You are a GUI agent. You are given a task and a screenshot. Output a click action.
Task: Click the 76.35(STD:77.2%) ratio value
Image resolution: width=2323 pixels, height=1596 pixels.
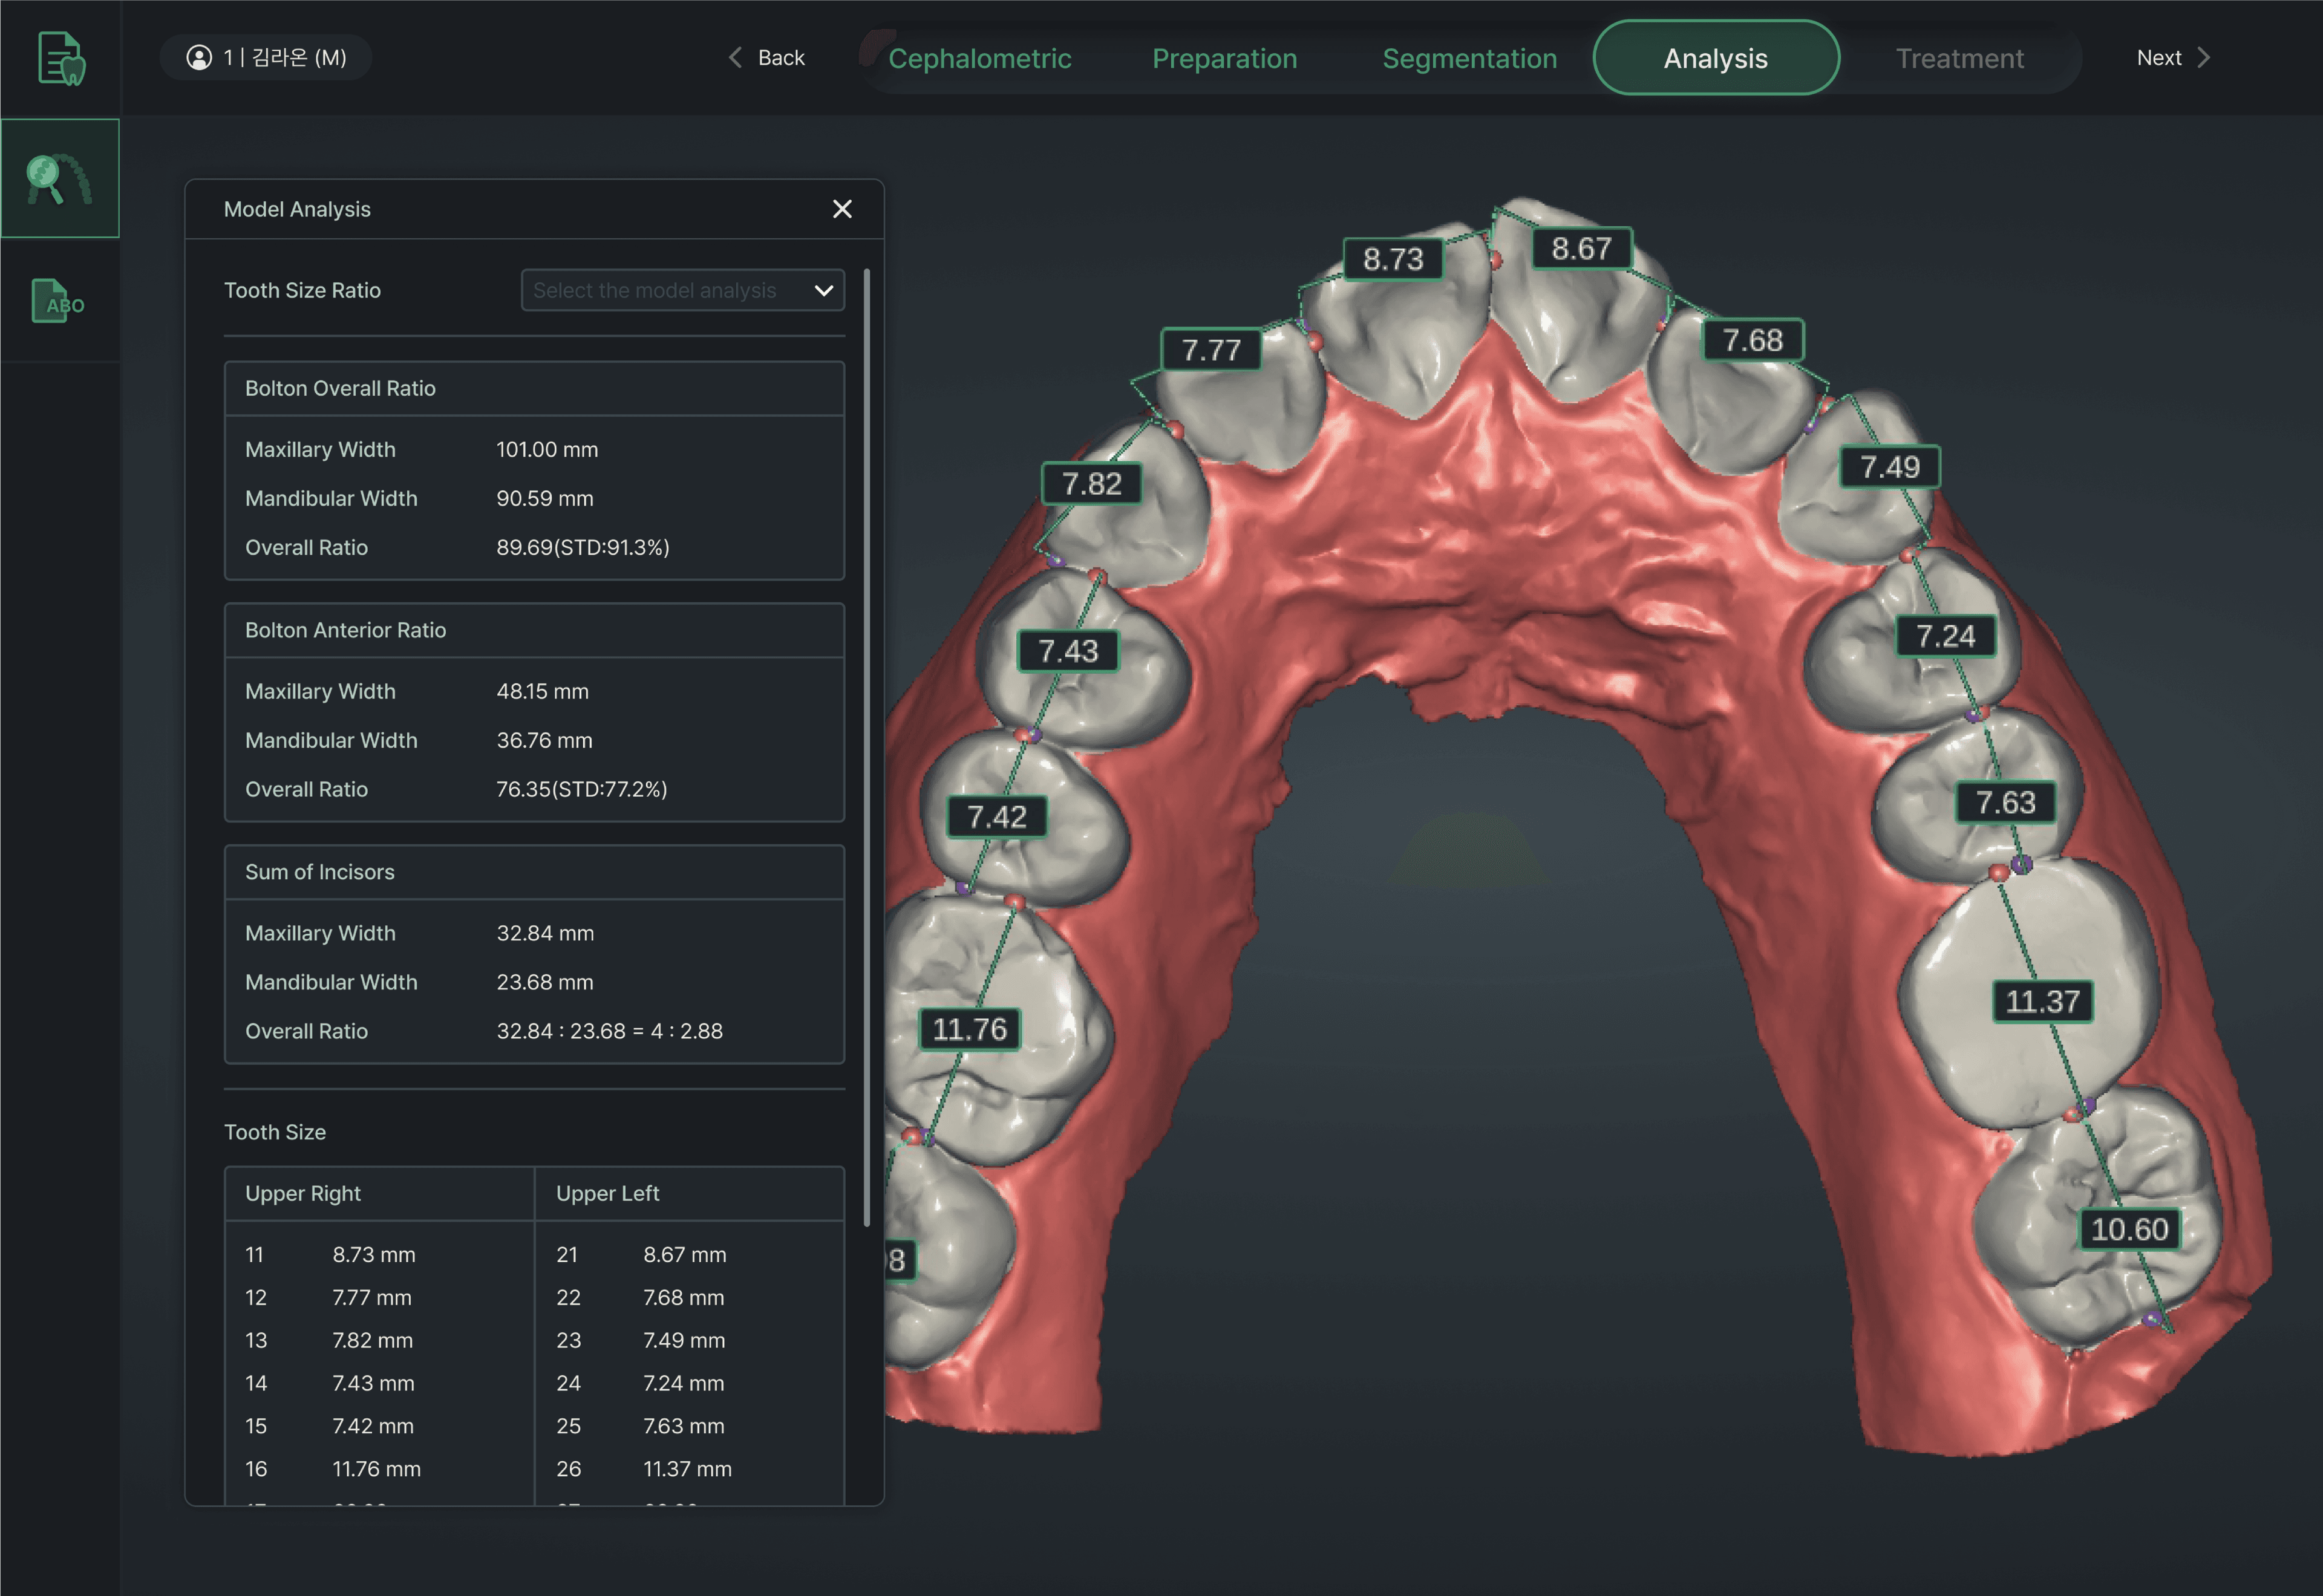(581, 789)
